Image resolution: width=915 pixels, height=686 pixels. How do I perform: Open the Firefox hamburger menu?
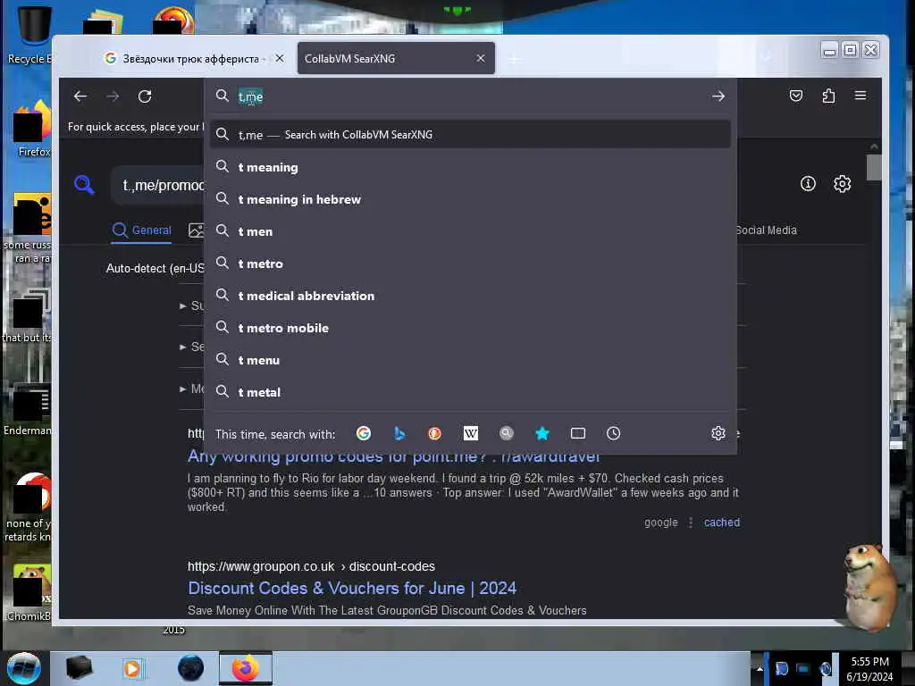pos(860,96)
